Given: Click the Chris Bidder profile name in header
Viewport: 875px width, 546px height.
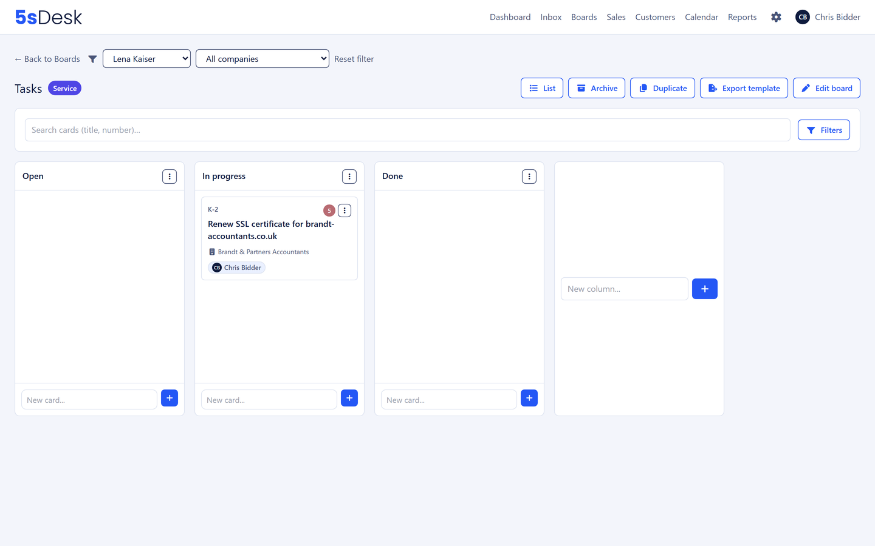Looking at the screenshot, I should [x=837, y=17].
